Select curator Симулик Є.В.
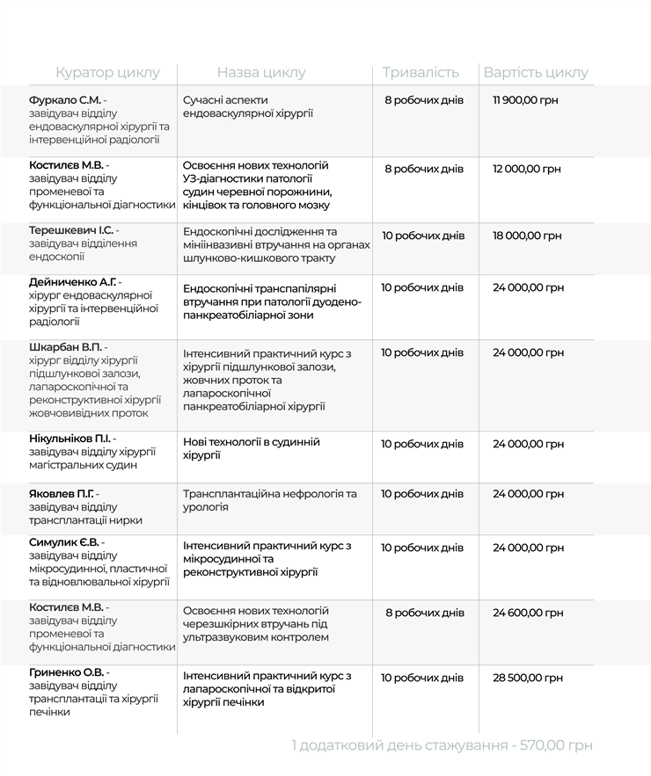This screenshot has width=651, height=776. pos(65,542)
